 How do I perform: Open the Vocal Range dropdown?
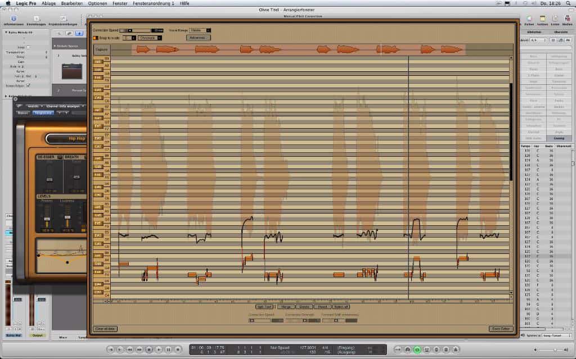pyautogui.click(x=200, y=30)
